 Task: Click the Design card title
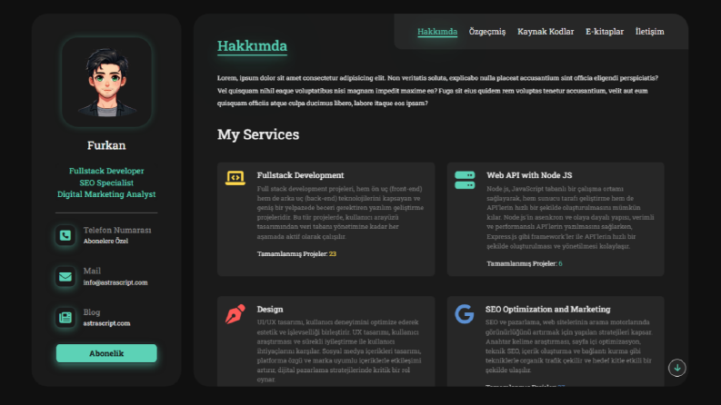click(270, 309)
